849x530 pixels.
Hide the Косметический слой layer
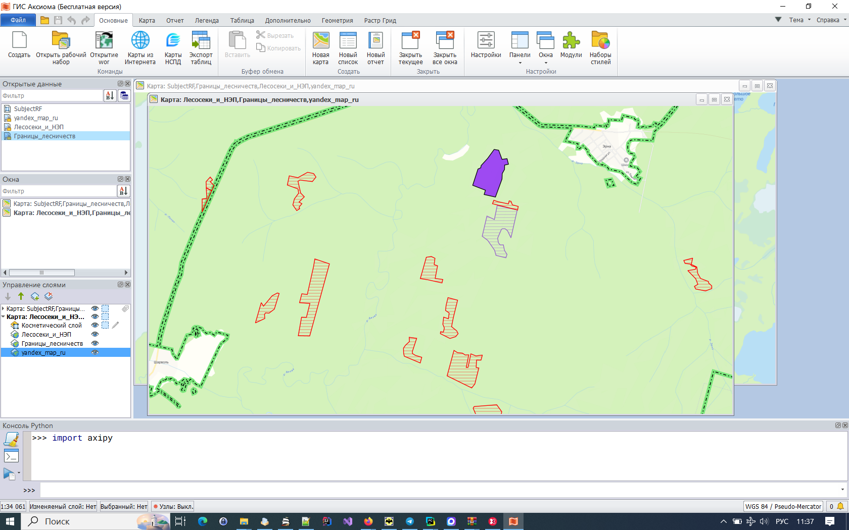95,325
